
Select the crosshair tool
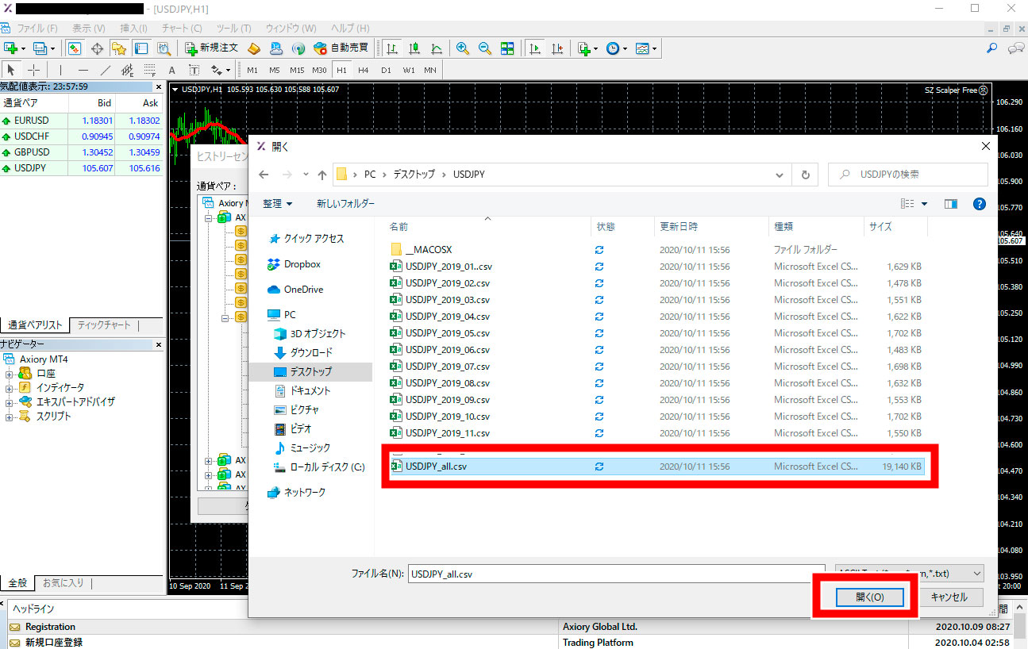point(34,70)
